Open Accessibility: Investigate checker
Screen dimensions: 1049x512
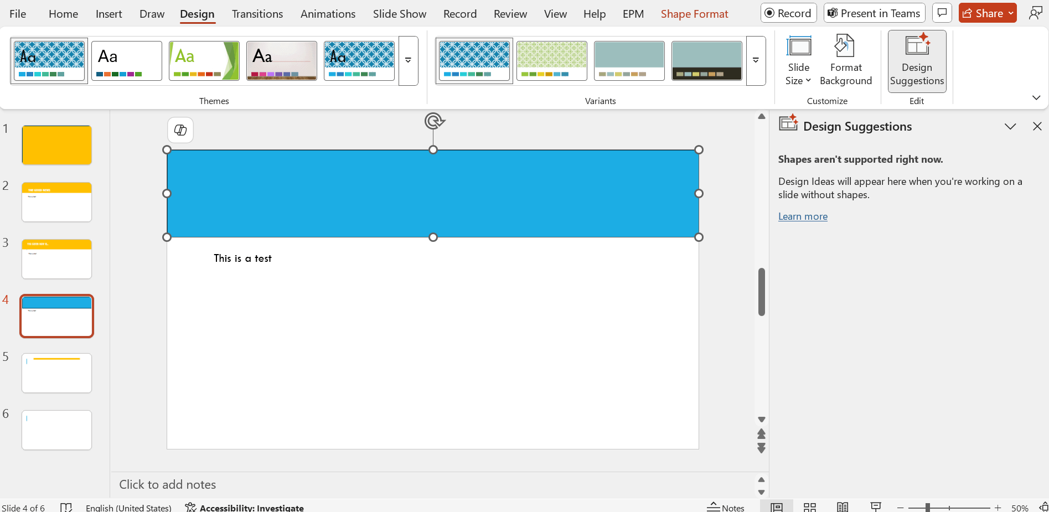(x=245, y=507)
